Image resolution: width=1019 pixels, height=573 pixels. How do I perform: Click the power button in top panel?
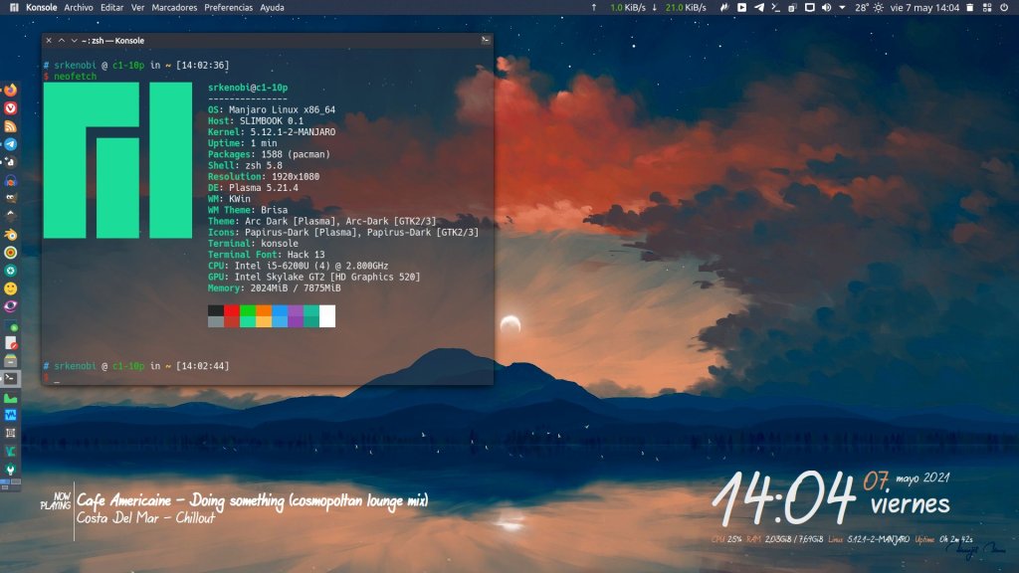pyautogui.click(x=1005, y=7)
